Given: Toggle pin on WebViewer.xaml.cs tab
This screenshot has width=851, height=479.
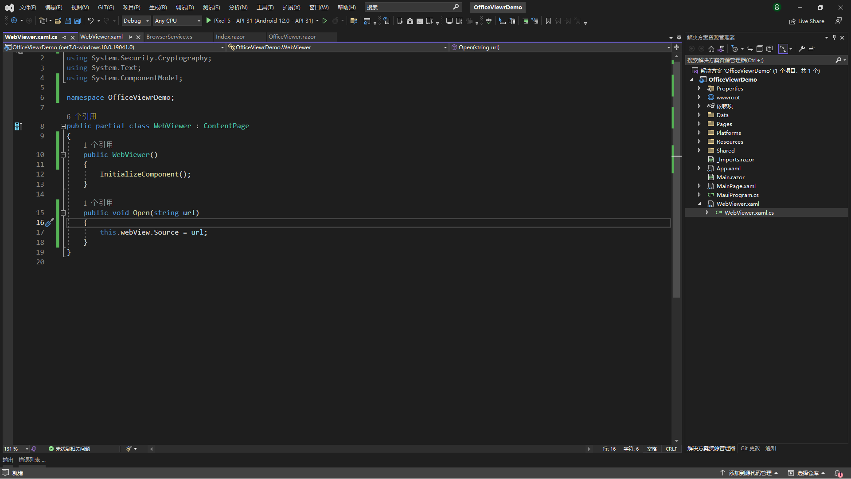Looking at the screenshot, I should pos(65,37).
